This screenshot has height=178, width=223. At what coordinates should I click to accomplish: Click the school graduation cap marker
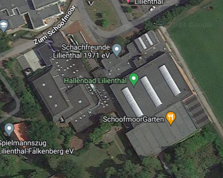[x=4, y=26]
